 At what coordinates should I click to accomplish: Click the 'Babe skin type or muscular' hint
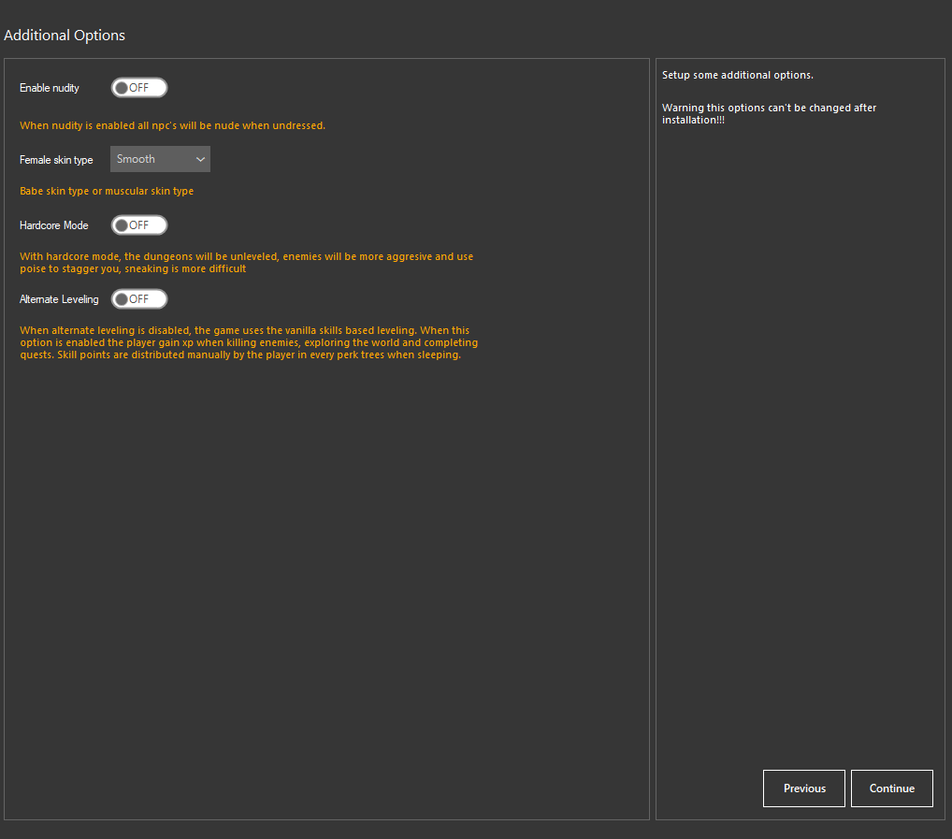tap(107, 191)
